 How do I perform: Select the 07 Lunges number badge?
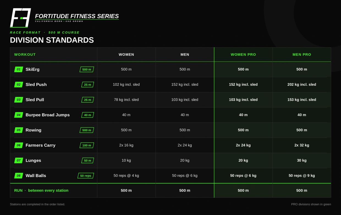click(x=18, y=160)
